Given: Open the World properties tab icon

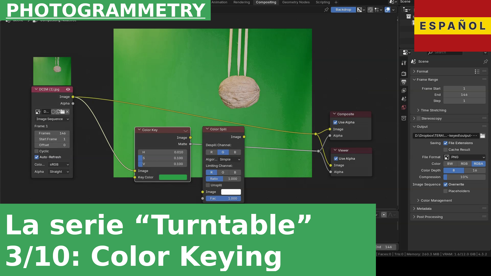Looking at the screenshot, I should [404, 107].
